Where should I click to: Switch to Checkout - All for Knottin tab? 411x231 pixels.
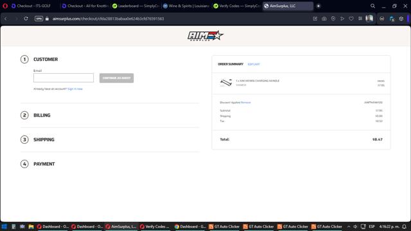pyautogui.click(x=85, y=6)
